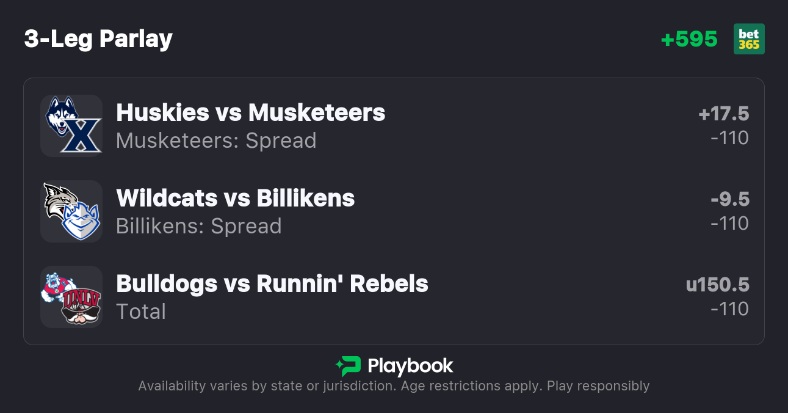788x413 pixels.
Task: Click the bet365 sportsbook logo
Action: pos(749,39)
